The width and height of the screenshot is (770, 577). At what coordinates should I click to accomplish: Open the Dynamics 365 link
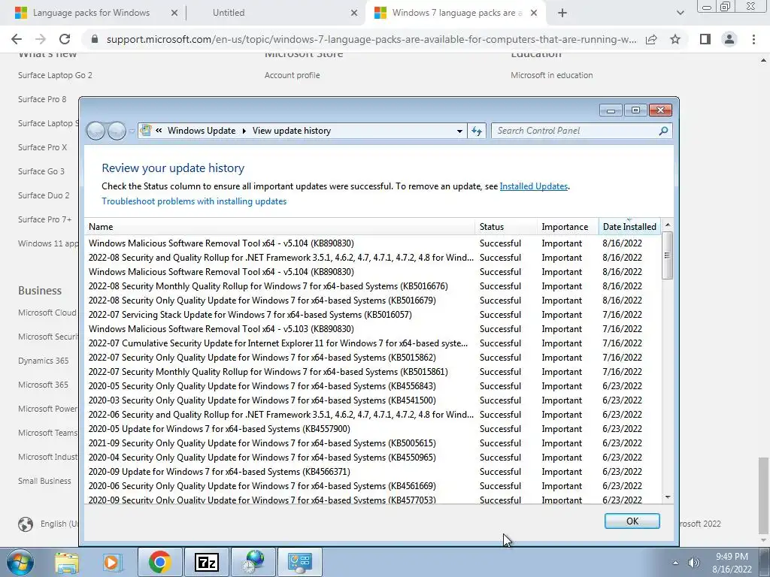click(43, 361)
